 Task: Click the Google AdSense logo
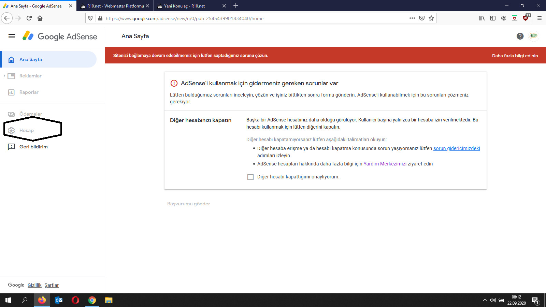click(x=60, y=36)
